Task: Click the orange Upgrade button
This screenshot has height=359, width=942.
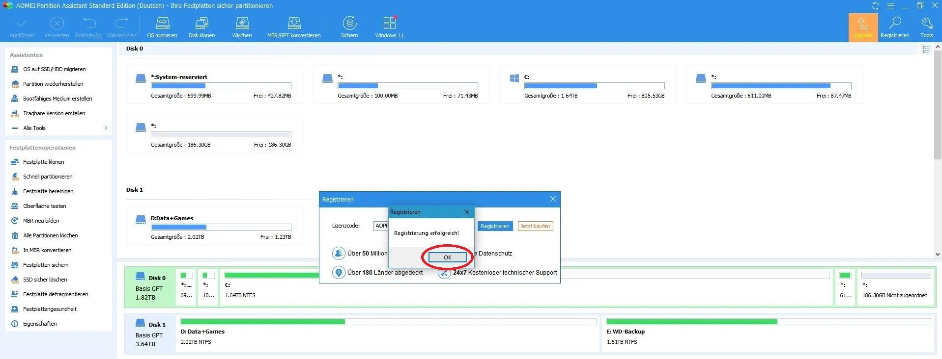Action: pyautogui.click(x=863, y=27)
